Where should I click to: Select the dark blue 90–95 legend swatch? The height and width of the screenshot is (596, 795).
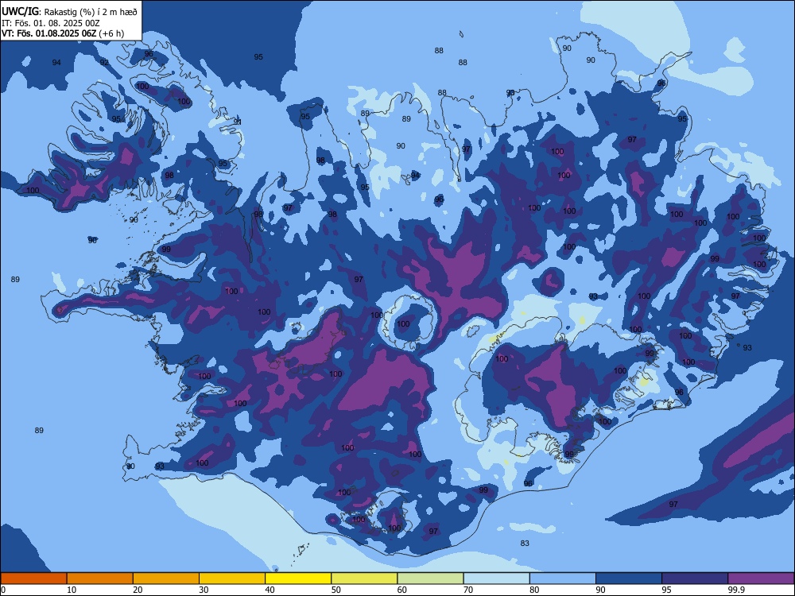click(629, 579)
